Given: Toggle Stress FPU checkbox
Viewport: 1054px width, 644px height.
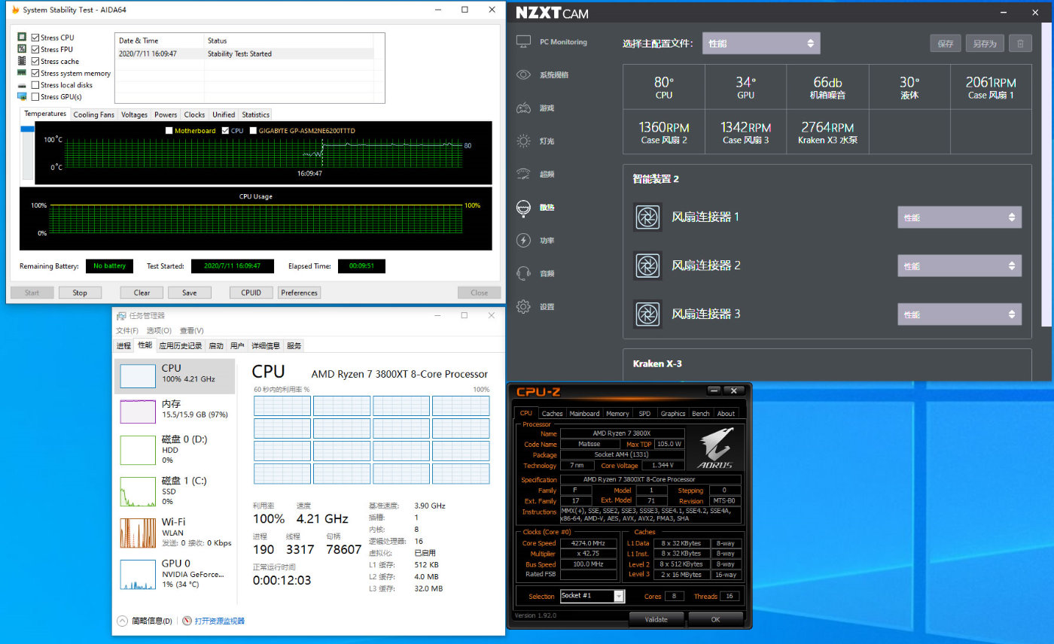Looking at the screenshot, I should point(35,50).
